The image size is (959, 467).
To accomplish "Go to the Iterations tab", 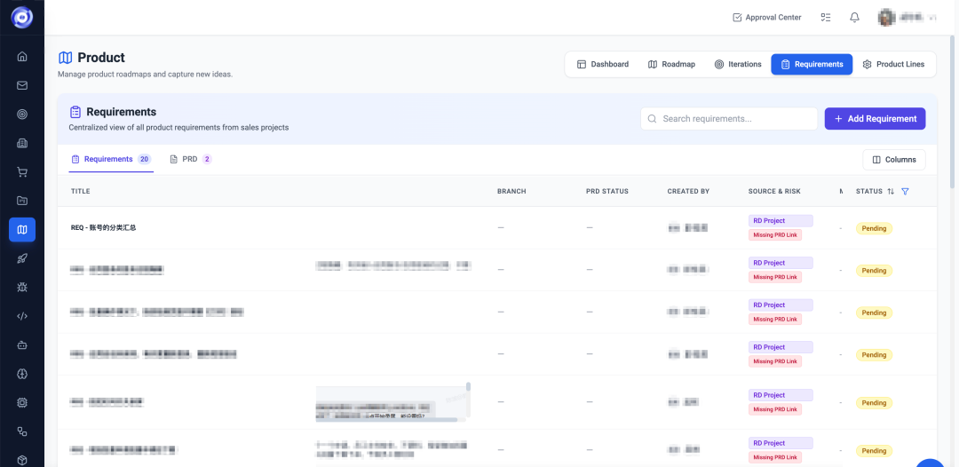I will point(738,64).
